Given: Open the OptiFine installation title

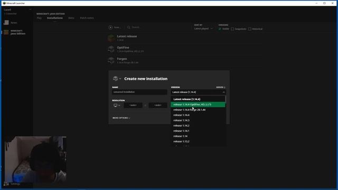Looking at the screenshot, I should point(123,47).
